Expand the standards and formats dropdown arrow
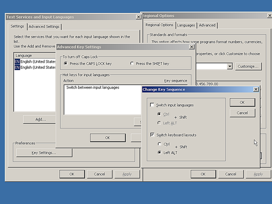 point(229,66)
